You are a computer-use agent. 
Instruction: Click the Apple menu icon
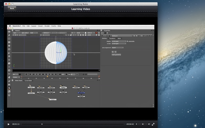tap(10, 26)
